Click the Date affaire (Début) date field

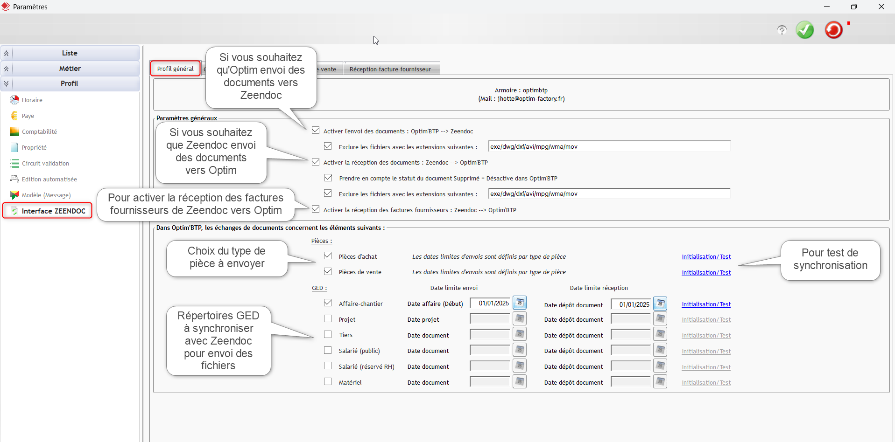pyautogui.click(x=490, y=304)
